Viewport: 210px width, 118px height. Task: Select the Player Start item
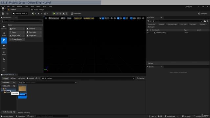17,36
